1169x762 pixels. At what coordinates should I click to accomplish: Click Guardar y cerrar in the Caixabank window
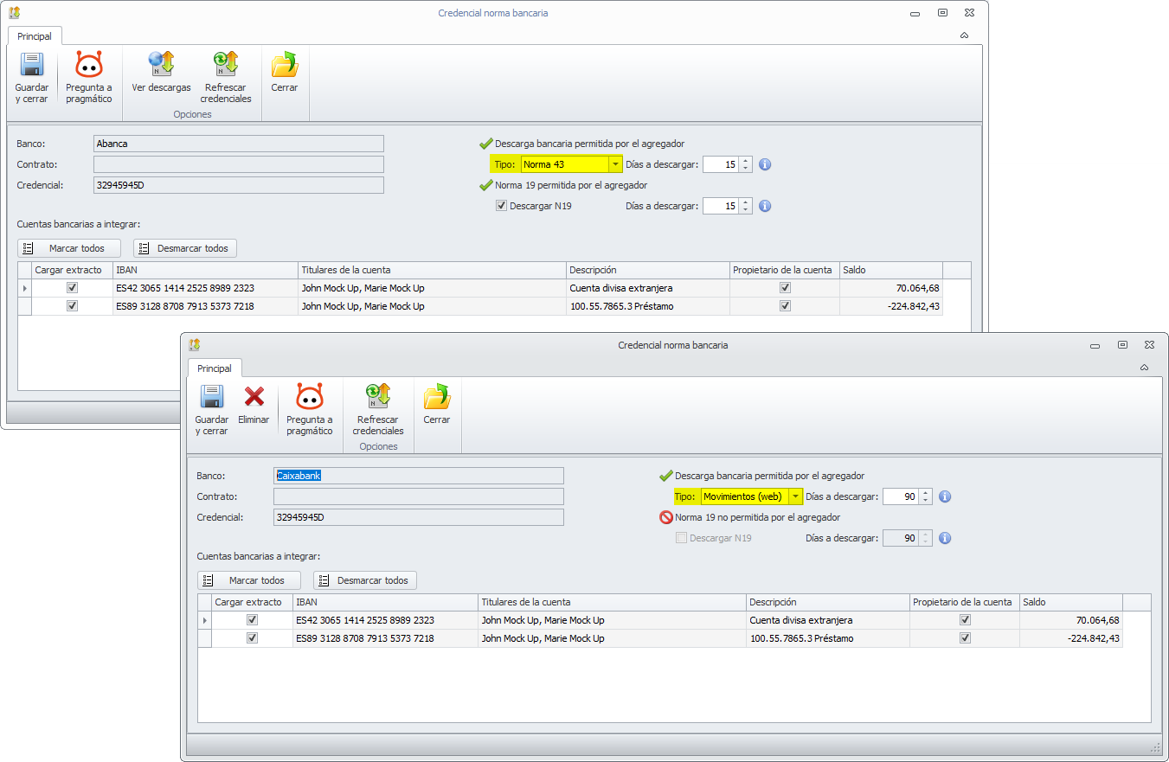212,410
